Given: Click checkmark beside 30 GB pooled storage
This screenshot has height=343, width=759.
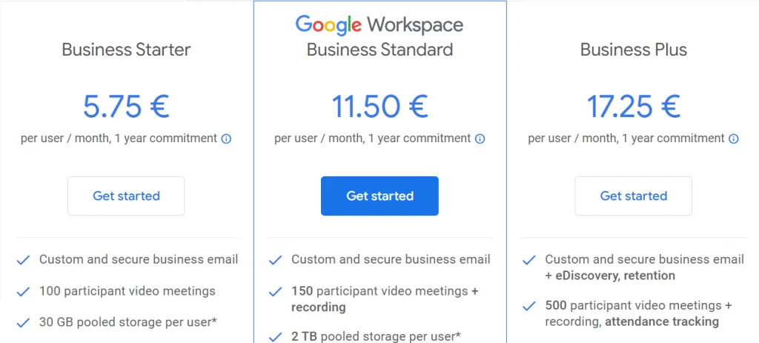Looking at the screenshot, I should click(24, 322).
